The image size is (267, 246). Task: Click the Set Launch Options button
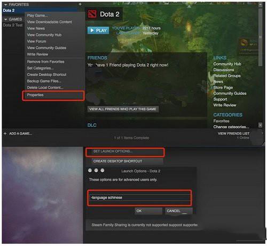[x=124, y=152]
